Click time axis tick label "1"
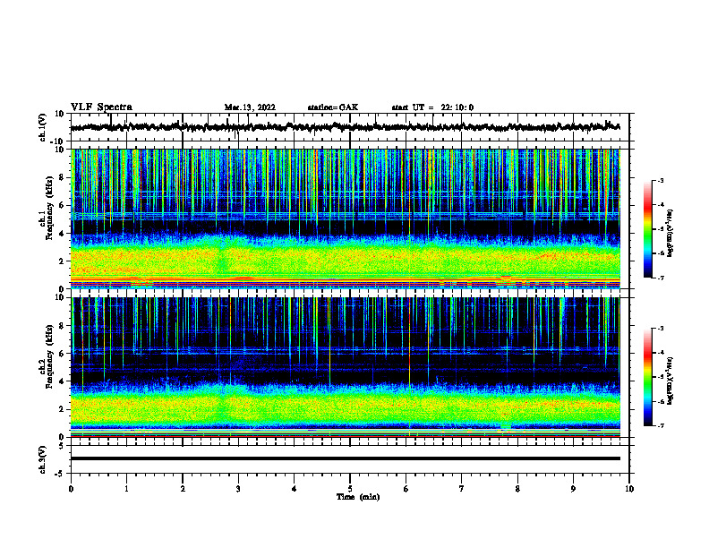The image size is (709, 548). (126, 489)
